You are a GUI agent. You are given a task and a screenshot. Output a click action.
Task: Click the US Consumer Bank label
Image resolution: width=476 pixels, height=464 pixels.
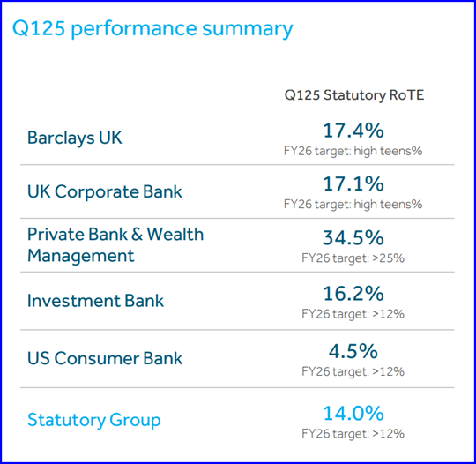105,358
